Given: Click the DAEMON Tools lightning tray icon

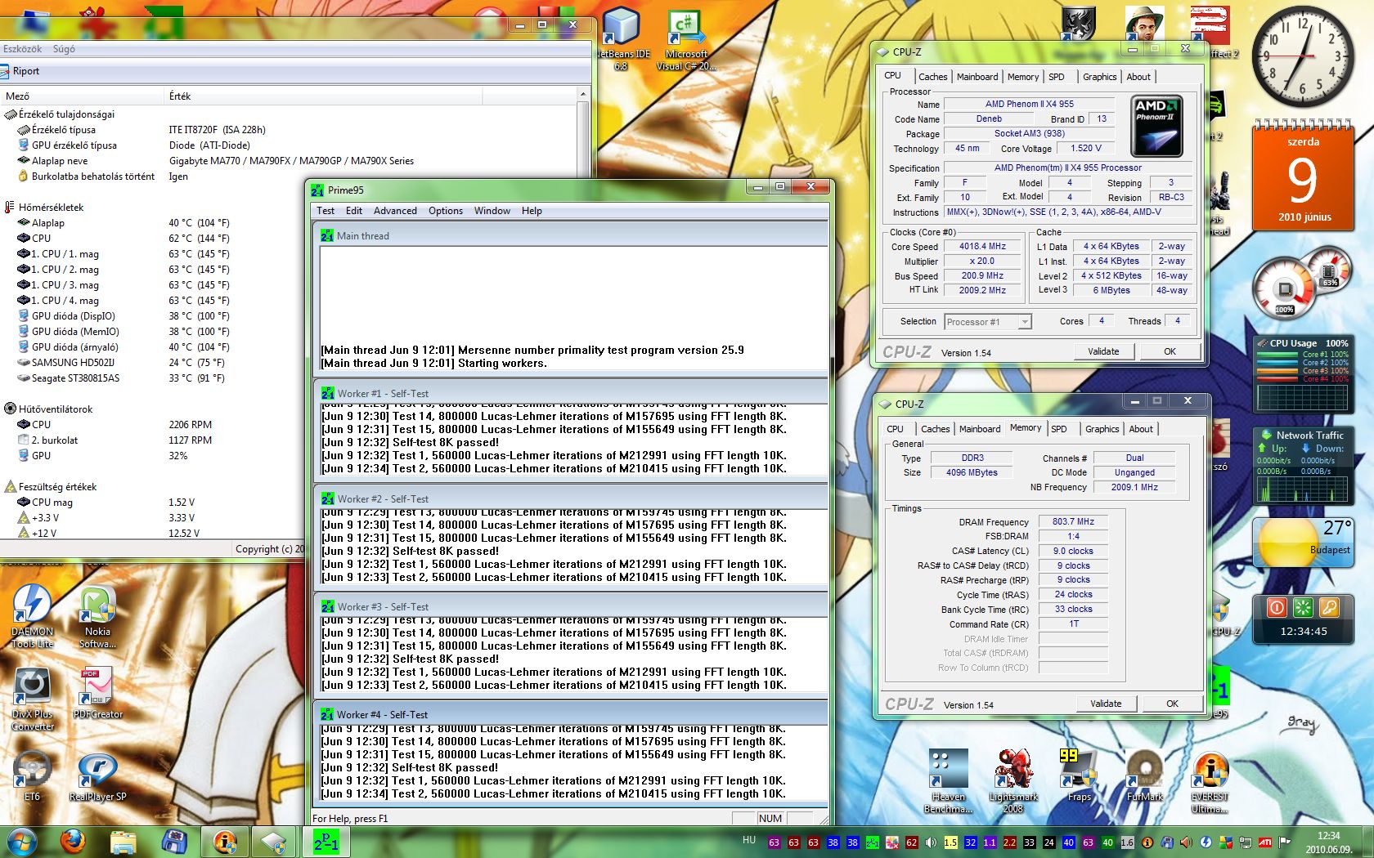Looking at the screenshot, I should [1206, 842].
